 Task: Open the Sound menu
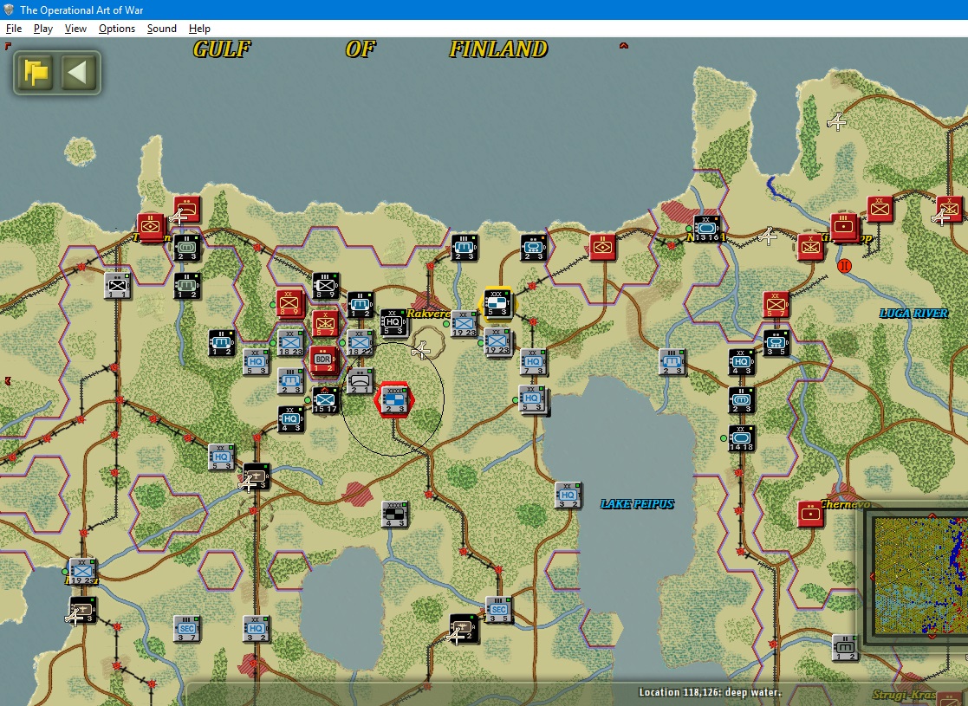[x=162, y=29]
